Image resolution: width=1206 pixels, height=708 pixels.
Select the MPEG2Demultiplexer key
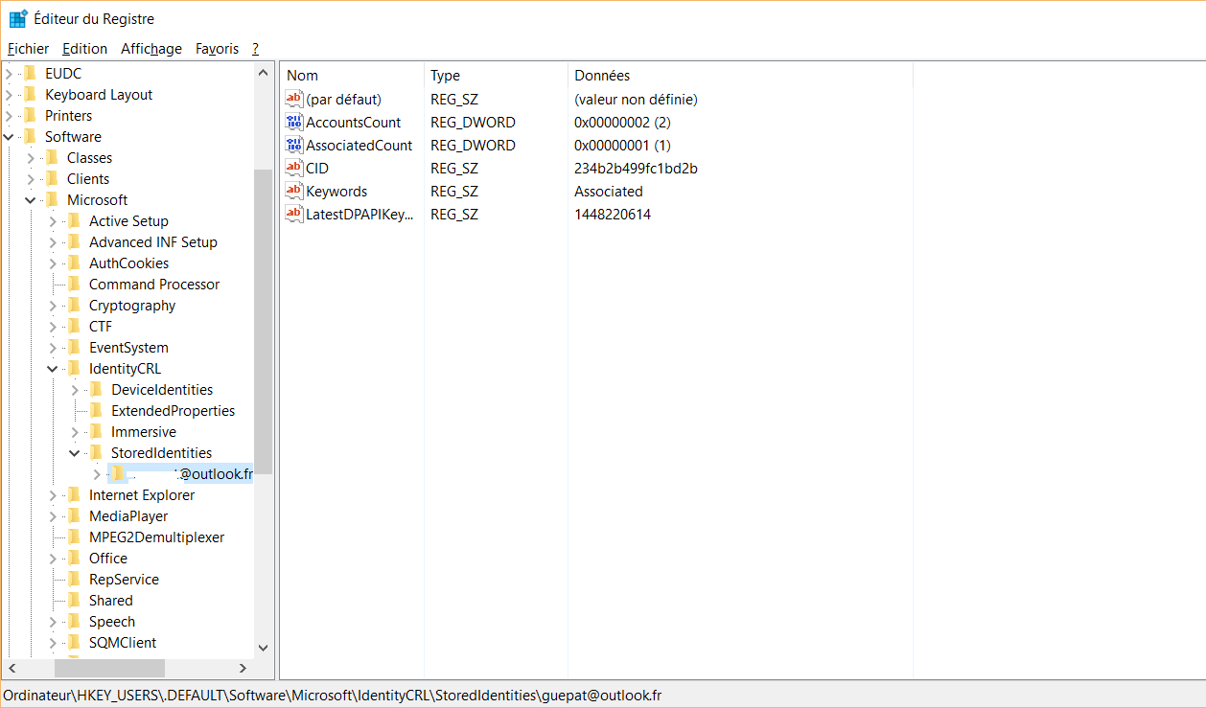[x=157, y=537]
